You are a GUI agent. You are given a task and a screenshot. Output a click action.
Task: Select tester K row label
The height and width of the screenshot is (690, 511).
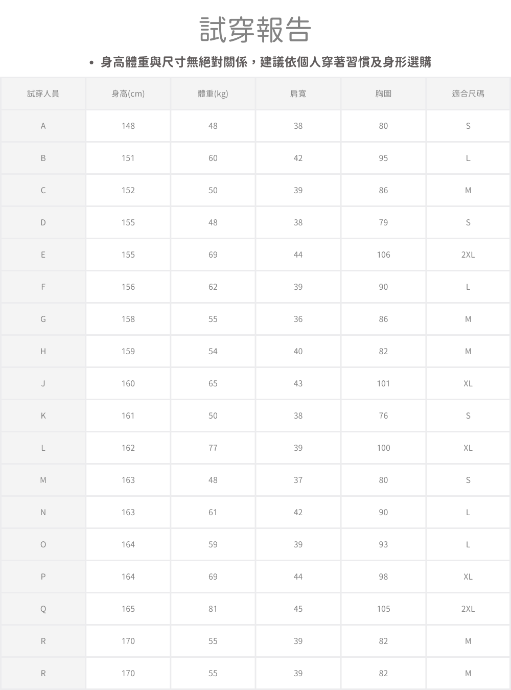(43, 416)
